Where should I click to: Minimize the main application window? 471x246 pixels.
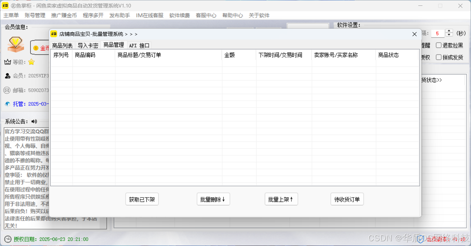(x=420, y=6)
